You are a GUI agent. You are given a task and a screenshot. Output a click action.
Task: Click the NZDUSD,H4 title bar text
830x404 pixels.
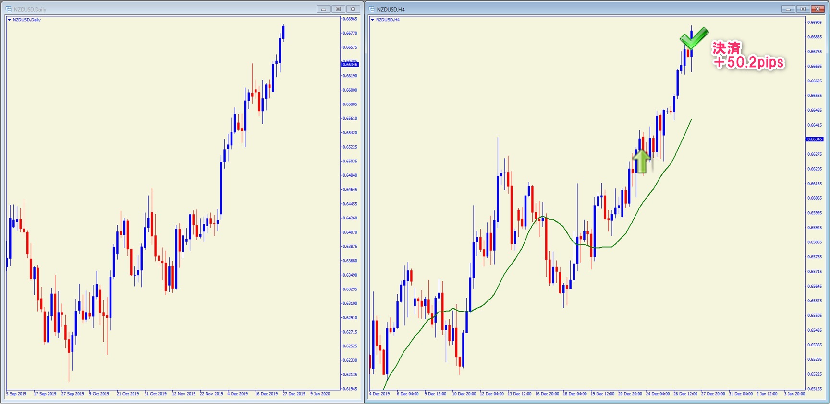coord(391,9)
